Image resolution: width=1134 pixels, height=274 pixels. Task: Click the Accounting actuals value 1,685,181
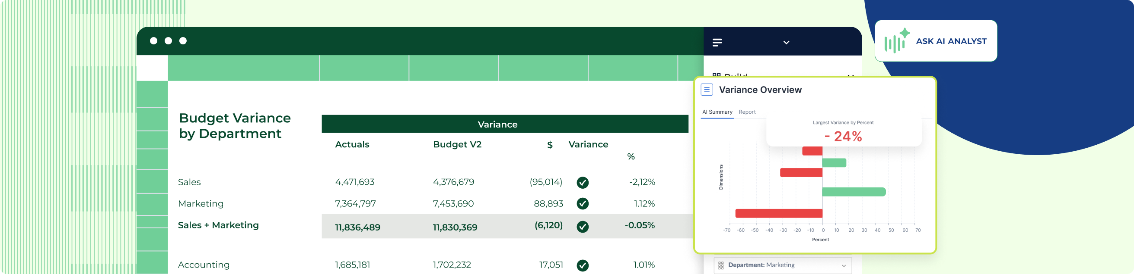click(x=353, y=265)
